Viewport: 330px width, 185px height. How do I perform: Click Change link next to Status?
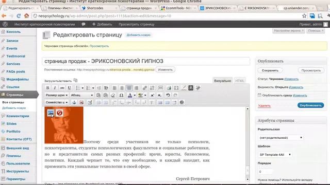coord(291,79)
